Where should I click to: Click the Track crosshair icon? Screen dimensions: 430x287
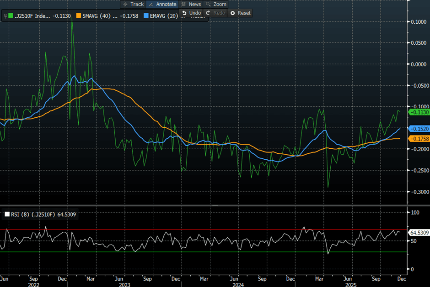125,4
